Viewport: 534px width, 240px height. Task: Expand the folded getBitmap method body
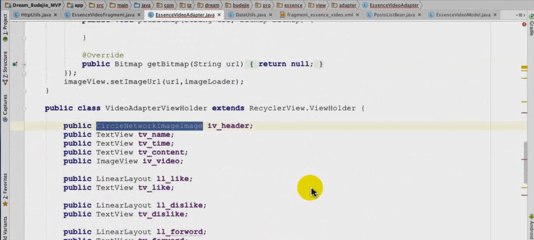(24, 64)
